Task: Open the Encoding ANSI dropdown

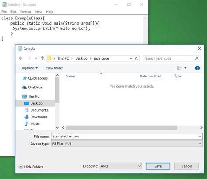Action: (x=121, y=166)
